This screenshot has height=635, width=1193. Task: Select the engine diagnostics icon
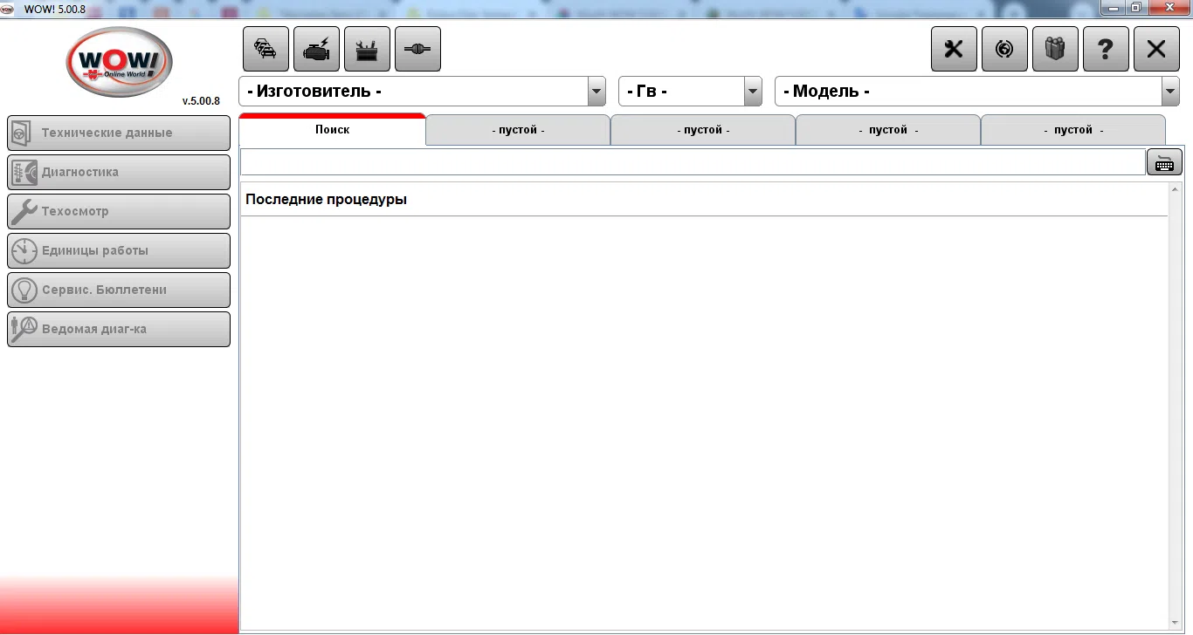316,49
